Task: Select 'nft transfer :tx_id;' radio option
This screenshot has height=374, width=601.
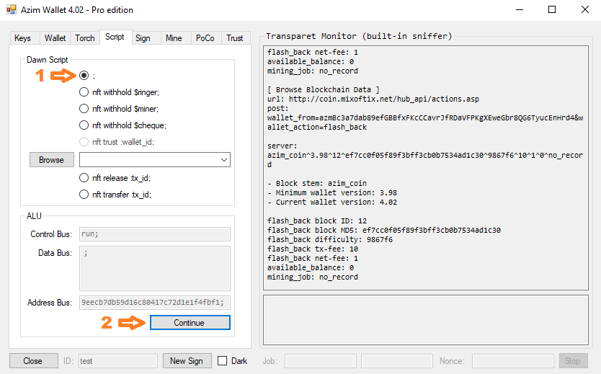Action: [x=84, y=195]
